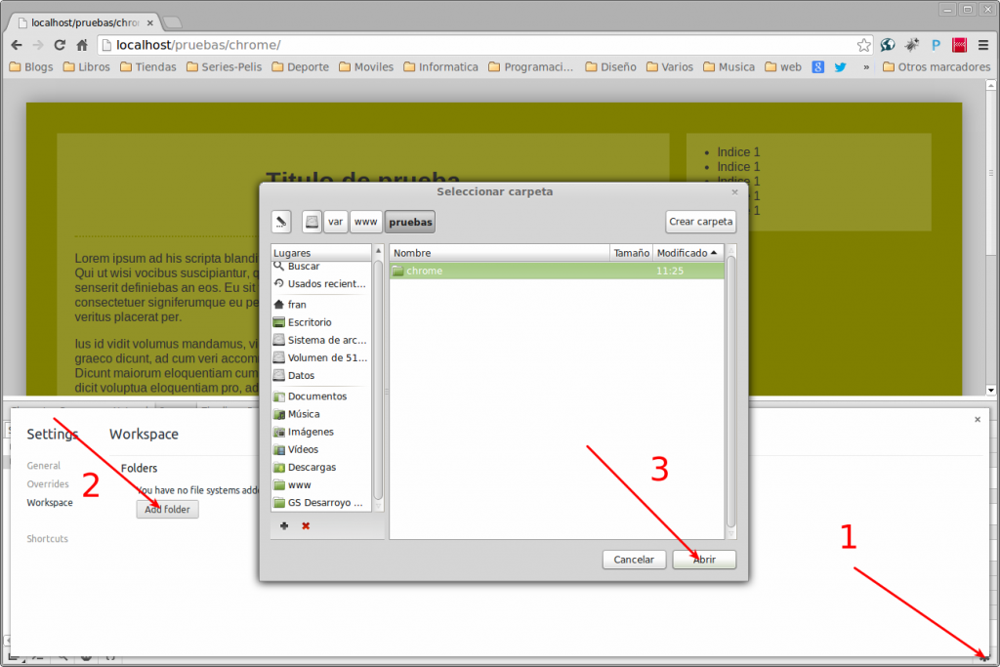Screen dimensions: 1000x667
Task: Click the Crear carpeta button
Action: click(700, 222)
